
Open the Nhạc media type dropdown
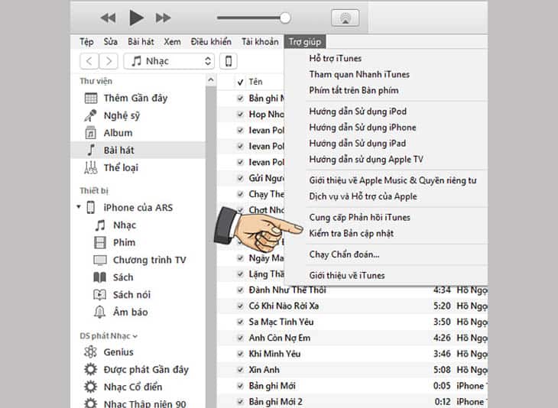pos(168,61)
